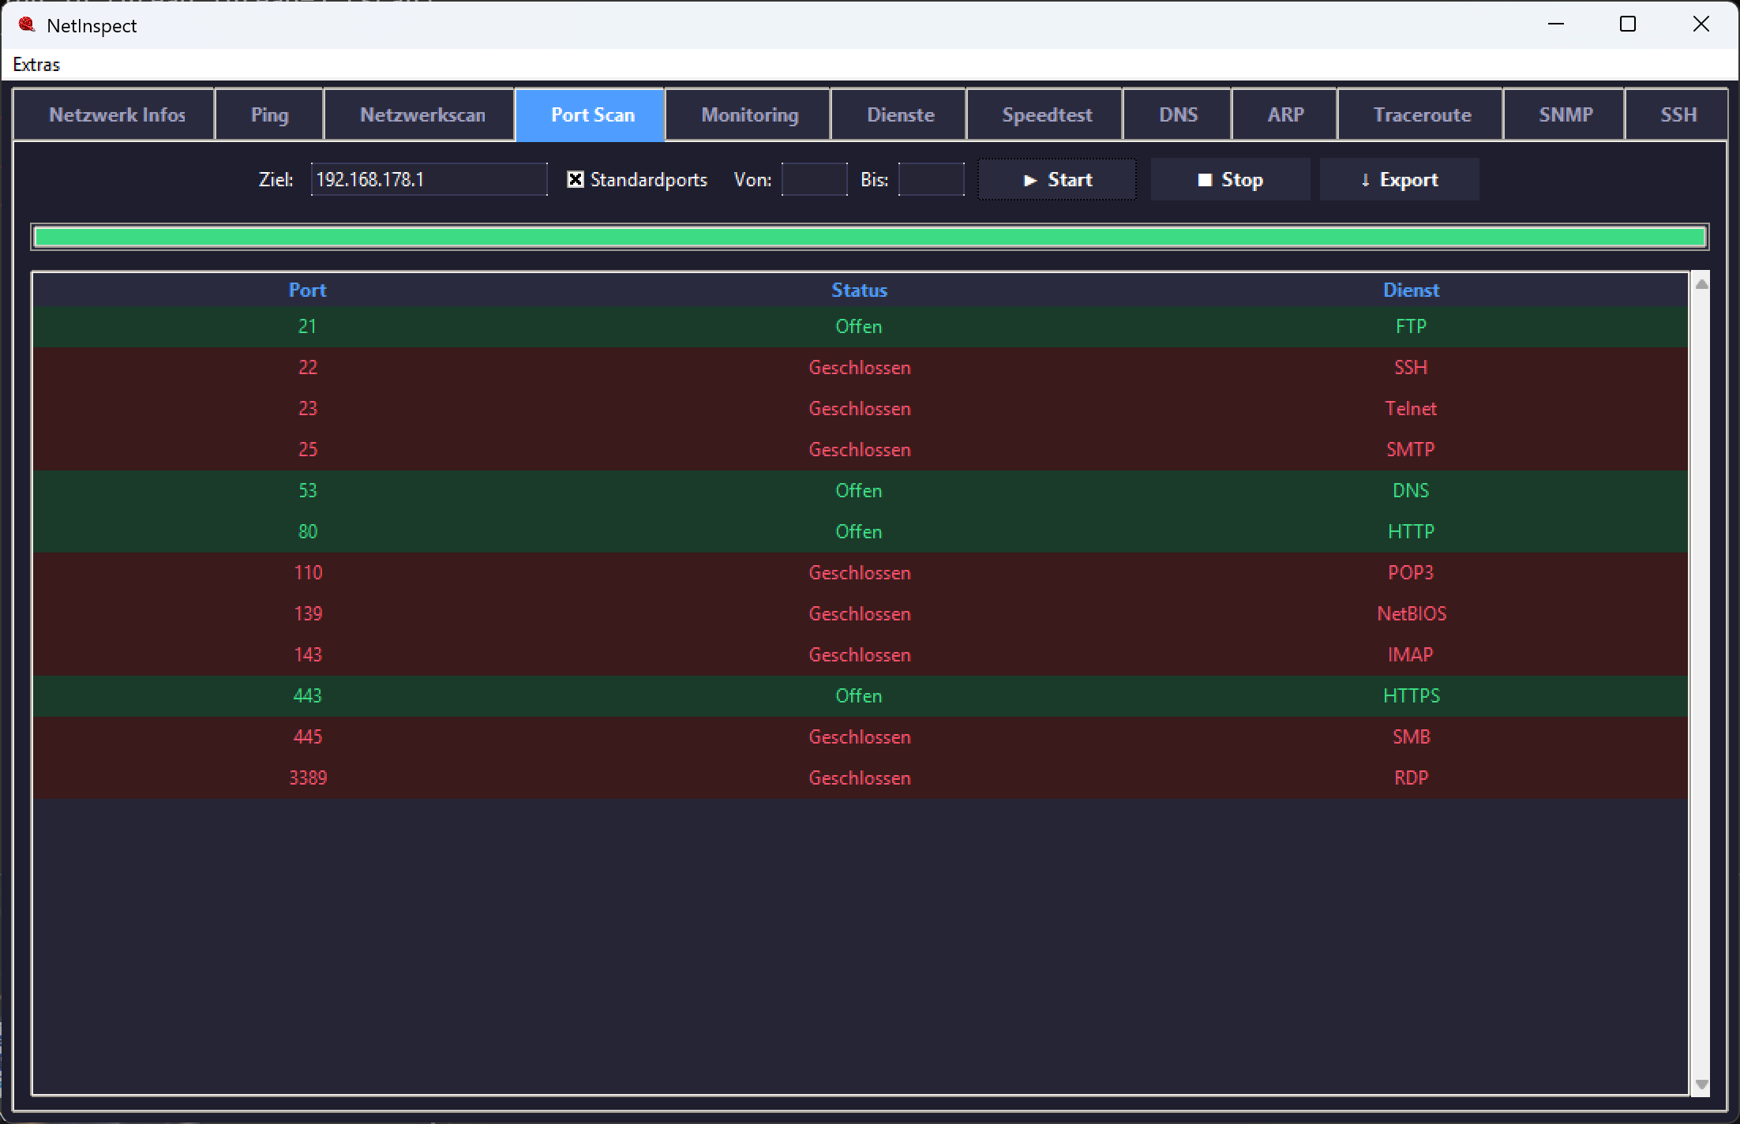Switch to the Ping tab
1740x1124 pixels.
(x=269, y=115)
